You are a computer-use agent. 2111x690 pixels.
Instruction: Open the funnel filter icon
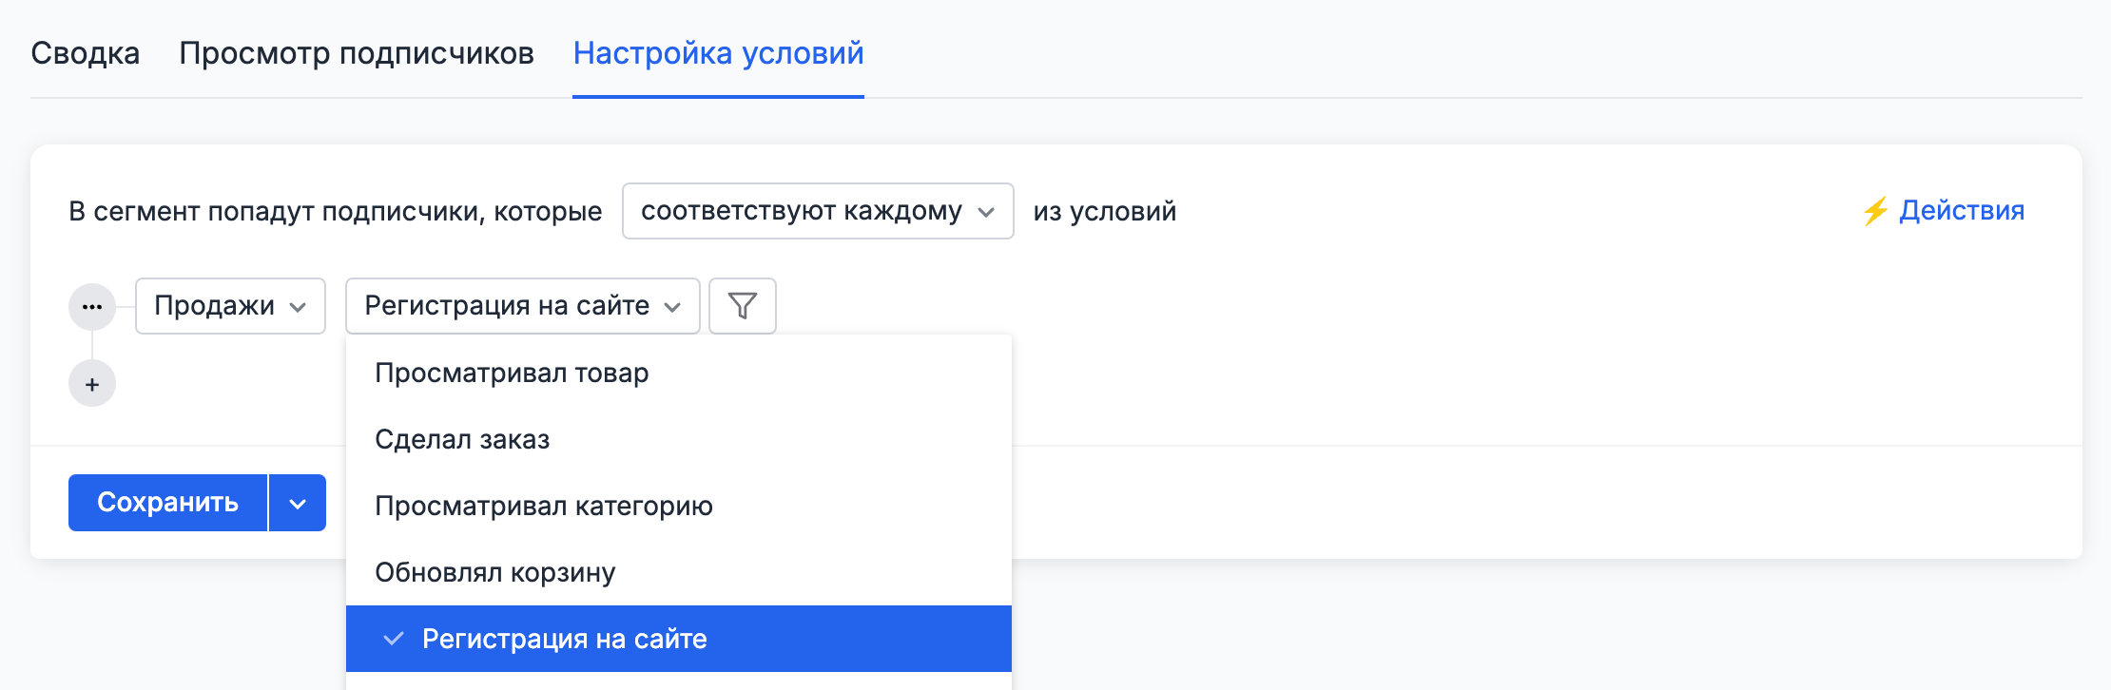743,306
